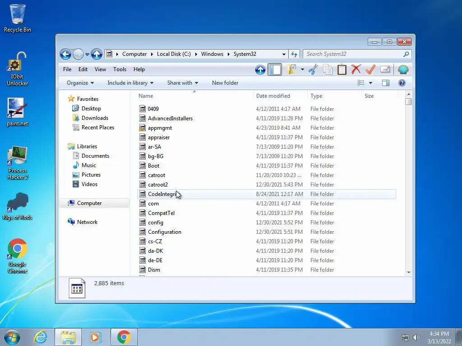Click the file list scrollbar up arrow
The image size is (462, 346).
point(409,95)
